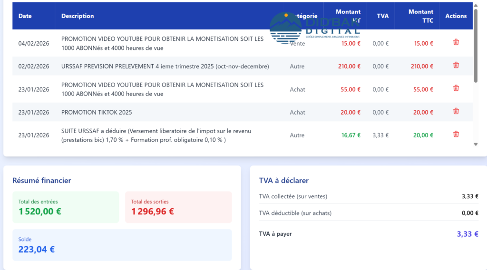
Task: Click the TVA collectée (sur ventes) label
Action: pyautogui.click(x=293, y=196)
